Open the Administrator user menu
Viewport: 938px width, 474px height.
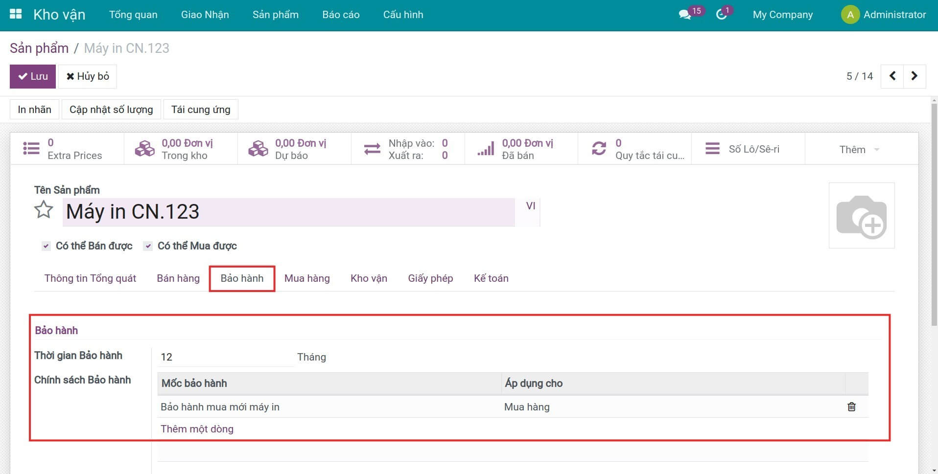884,15
